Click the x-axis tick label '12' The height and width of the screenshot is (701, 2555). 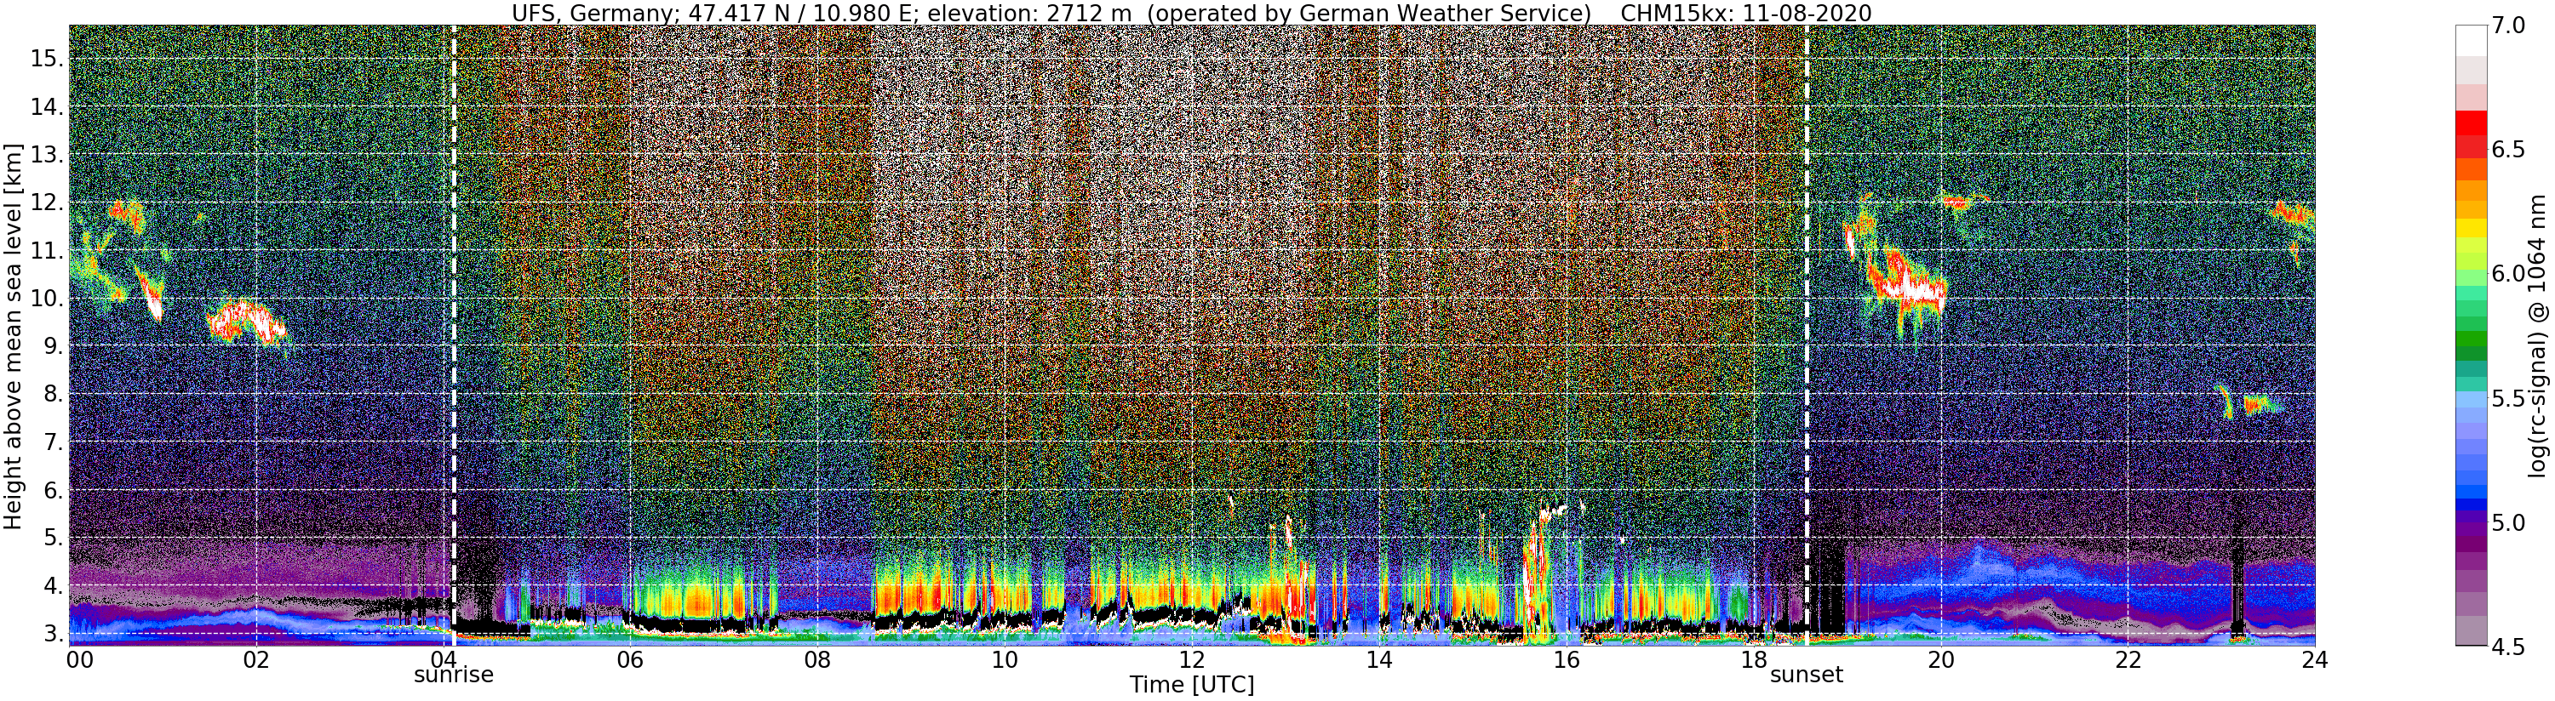1191,659
